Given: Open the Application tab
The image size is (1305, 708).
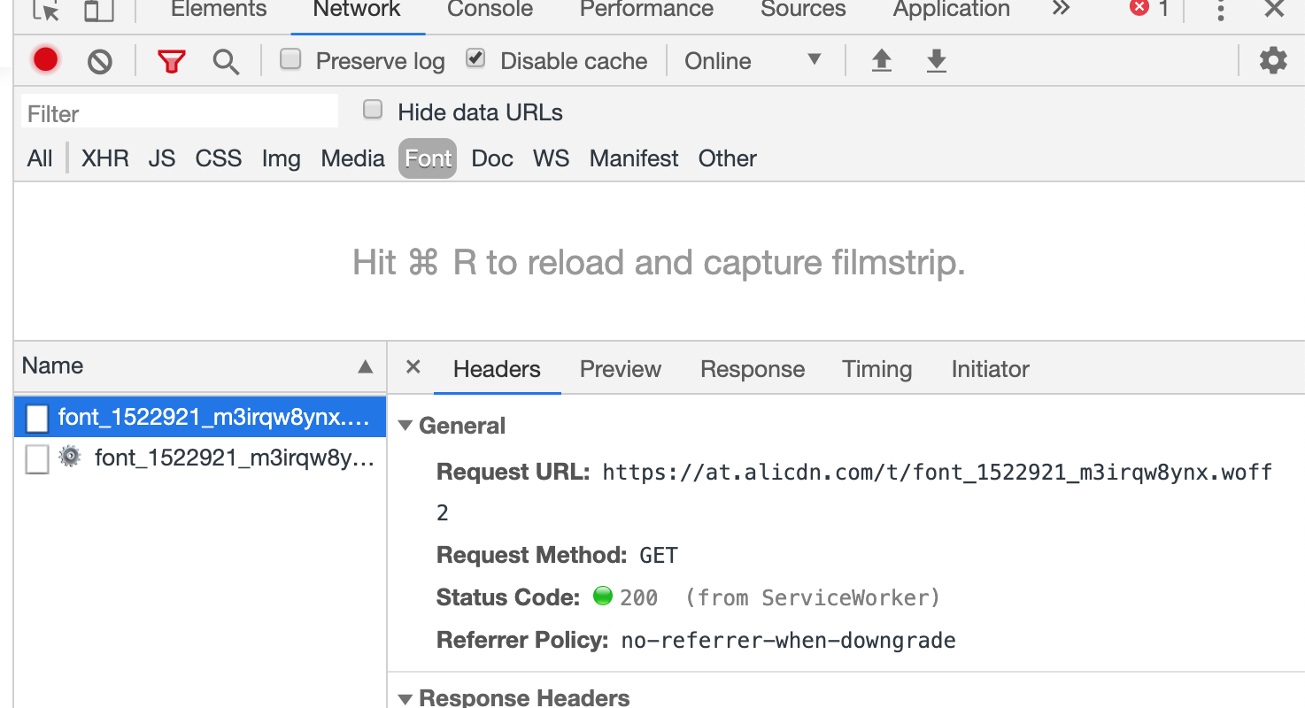Looking at the screenshot, I should [x=951, y=10].
